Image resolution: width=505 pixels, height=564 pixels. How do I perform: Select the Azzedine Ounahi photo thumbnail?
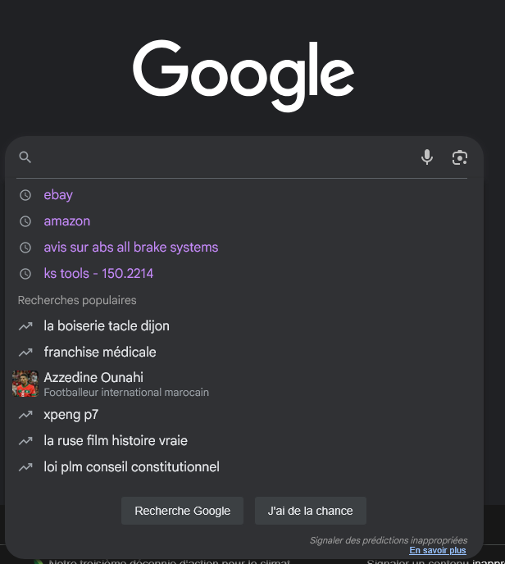(x=25, y=384)
